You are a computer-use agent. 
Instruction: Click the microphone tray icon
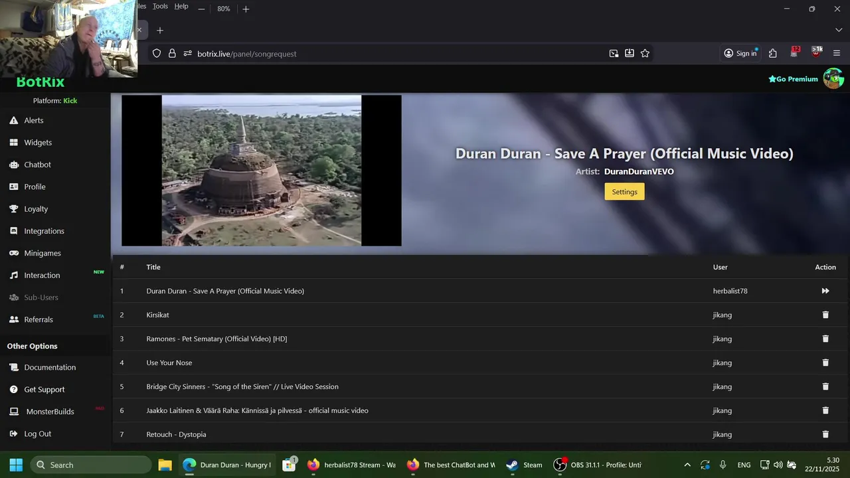click(x=723, y=465)
